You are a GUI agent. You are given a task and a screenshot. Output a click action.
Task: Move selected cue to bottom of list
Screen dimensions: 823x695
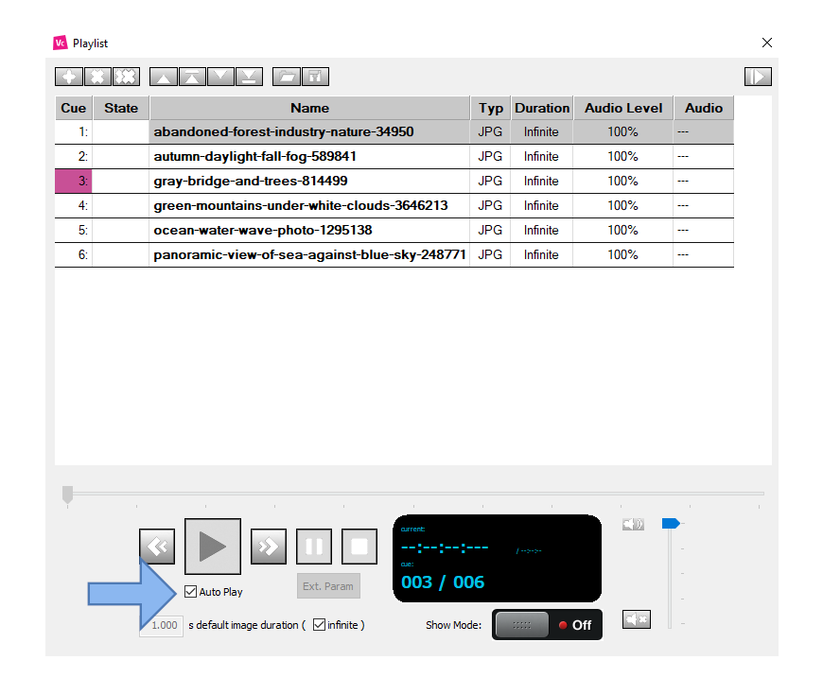click(x=249, y=78)
